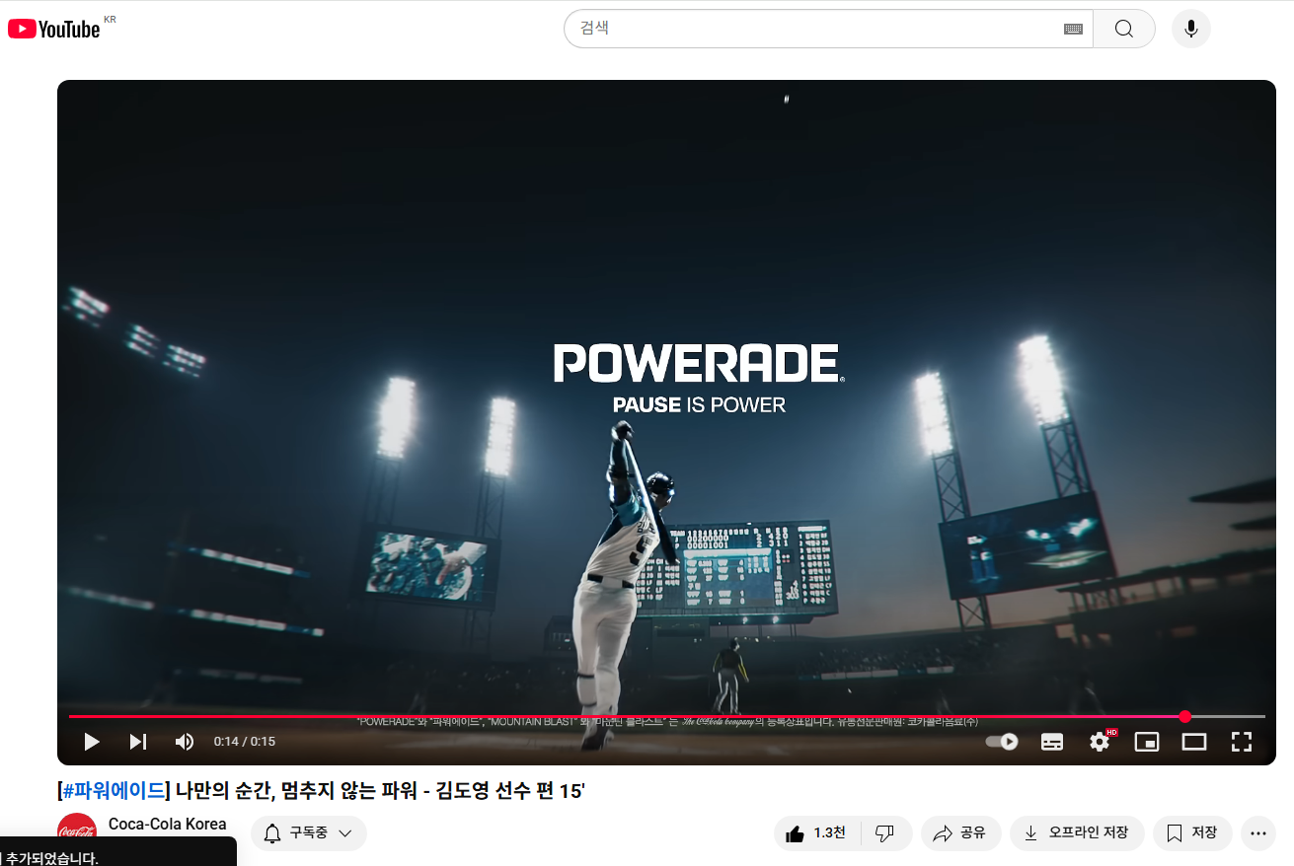The width and height of the screenshot is (1294, 866).
Task: Click the magnifier search button
Action: [1124, 29]
